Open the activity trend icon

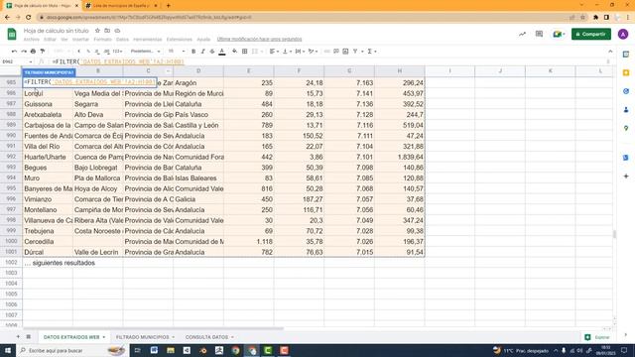(x=523, y=35)
